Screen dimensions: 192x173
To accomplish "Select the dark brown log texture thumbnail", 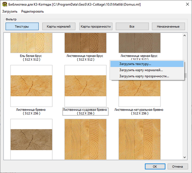I will [31, 139].
